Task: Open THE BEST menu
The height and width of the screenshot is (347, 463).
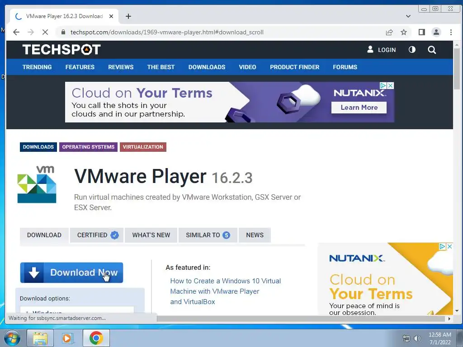Action: point(161,67)
